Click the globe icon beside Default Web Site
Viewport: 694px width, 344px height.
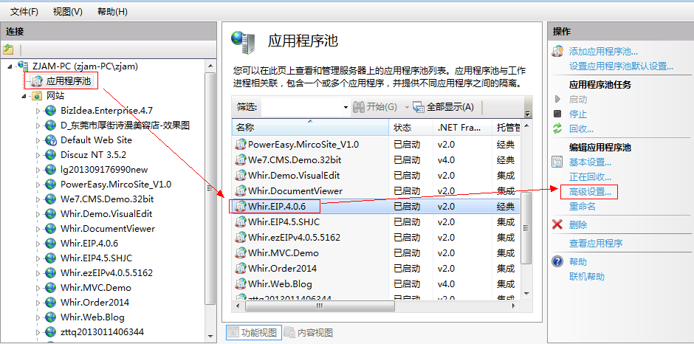click(50, 140)
